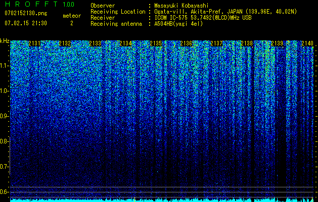Click the kHz axis unit label

pyautogui.click(x=5, y=41)
